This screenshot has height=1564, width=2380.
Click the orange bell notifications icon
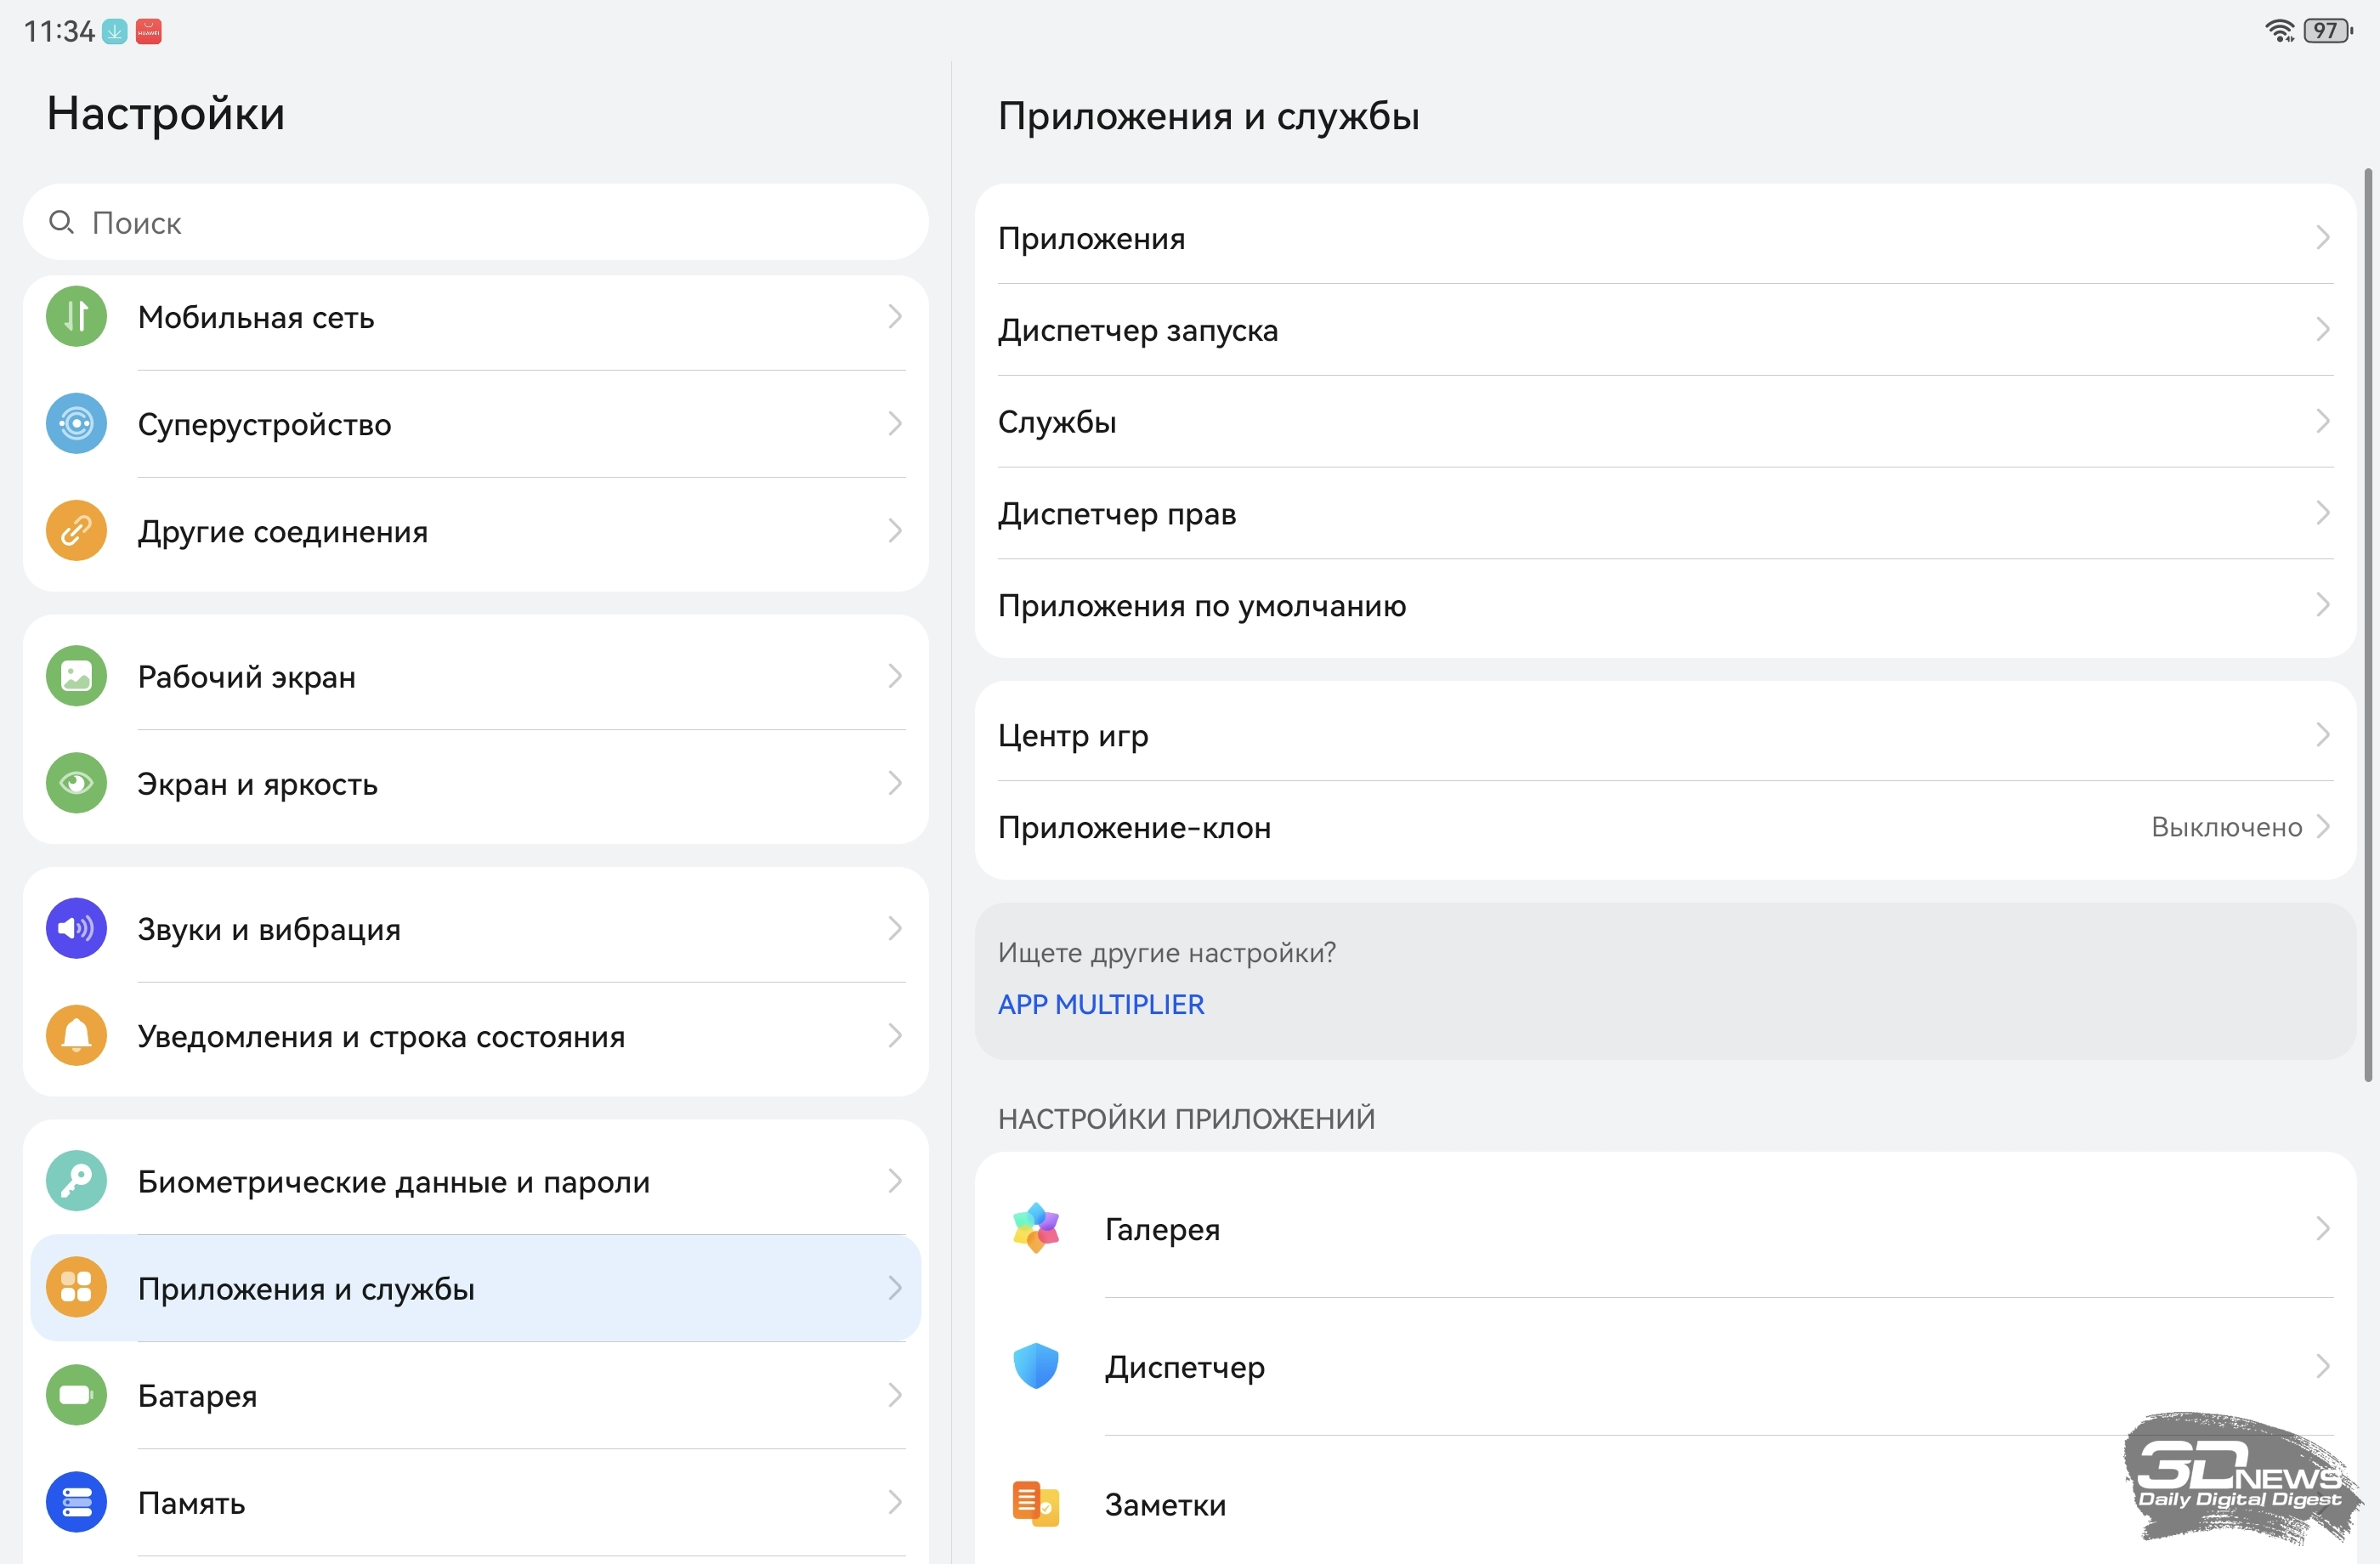coord(76,1036)
